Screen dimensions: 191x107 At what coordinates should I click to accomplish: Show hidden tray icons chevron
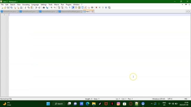coord(152,104)
